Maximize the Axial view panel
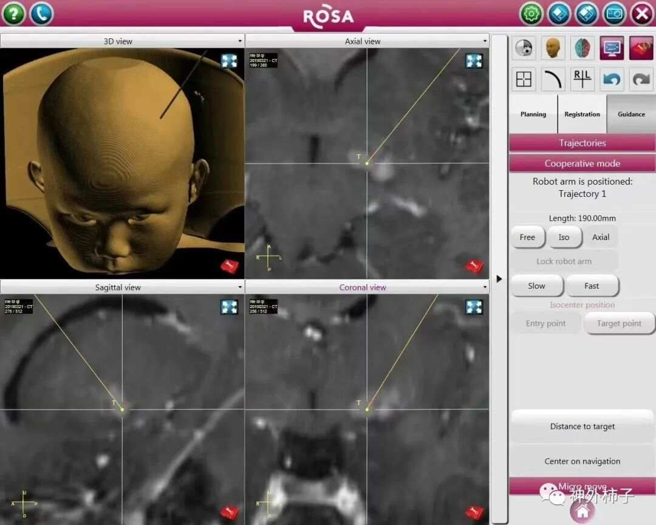 pyautogui.click(x=474, y=61)
